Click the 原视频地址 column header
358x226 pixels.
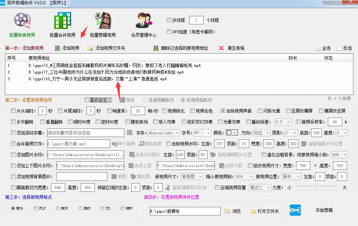pos(151,58)
